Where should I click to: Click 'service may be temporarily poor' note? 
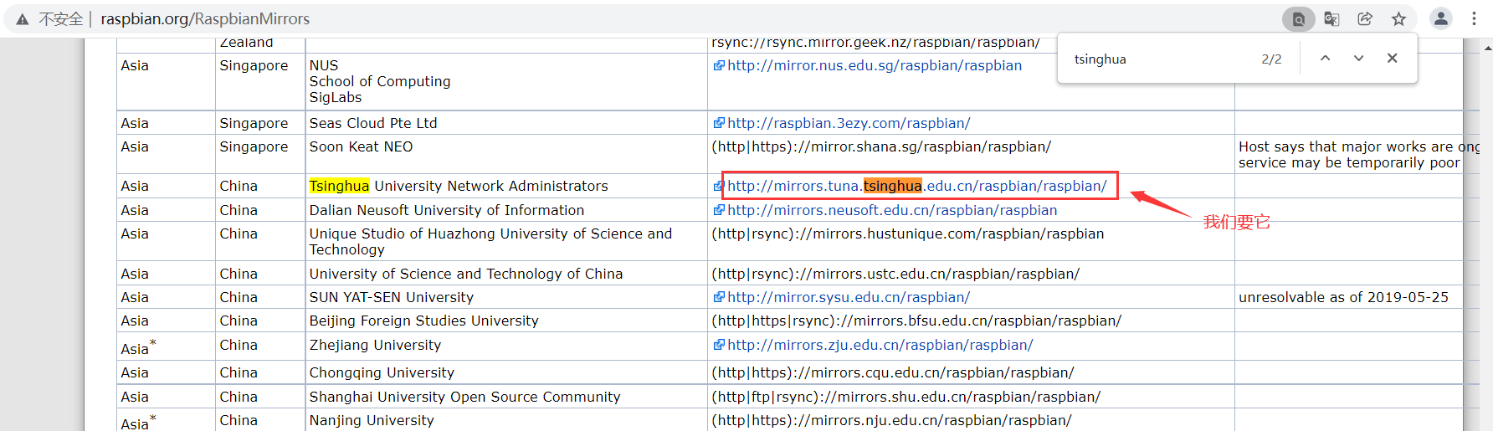point(1349,162)
